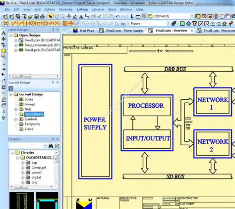Open the Libraries menu
The width and height of the screenshot is (235, 209).
point(98,9)
